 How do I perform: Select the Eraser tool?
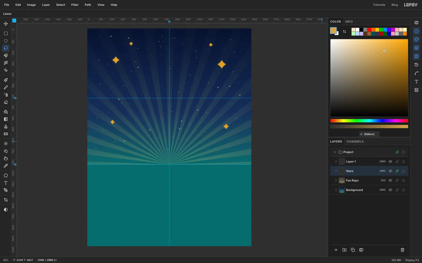[6, 102]
